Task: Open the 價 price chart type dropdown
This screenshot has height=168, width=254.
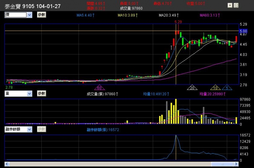Action: [x=30, y=15]
